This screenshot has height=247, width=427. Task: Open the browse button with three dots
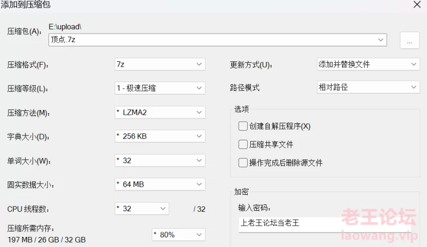click(x=409, y=41)
